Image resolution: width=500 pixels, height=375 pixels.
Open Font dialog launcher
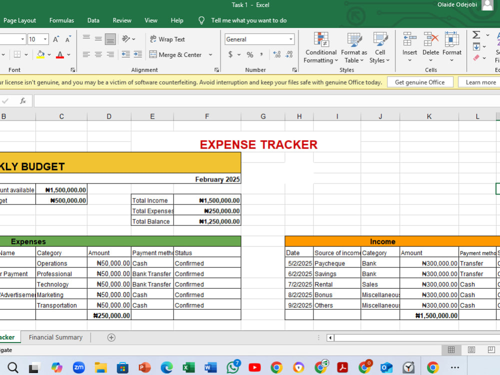click(72, 70)
